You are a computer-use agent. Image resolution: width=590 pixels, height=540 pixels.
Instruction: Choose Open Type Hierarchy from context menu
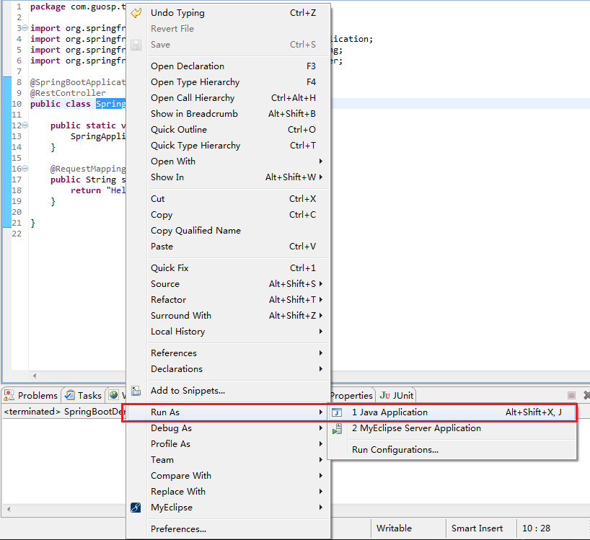(x=195, y=82)
